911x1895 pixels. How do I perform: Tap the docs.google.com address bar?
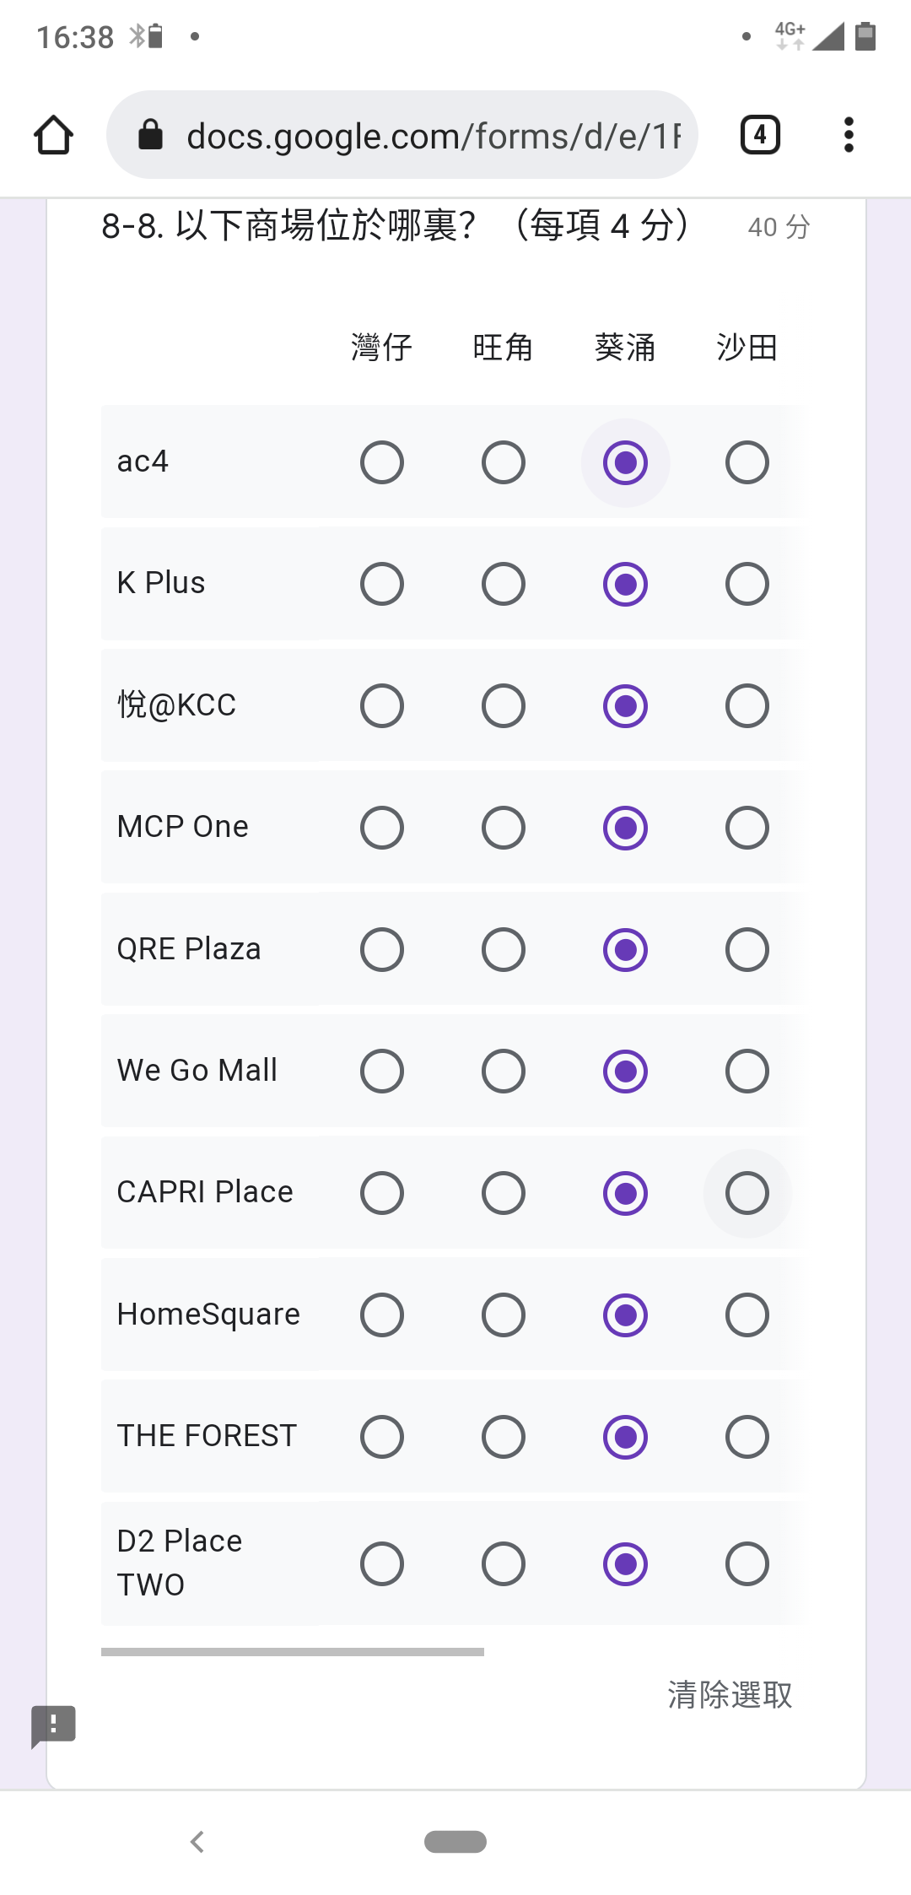402,135
